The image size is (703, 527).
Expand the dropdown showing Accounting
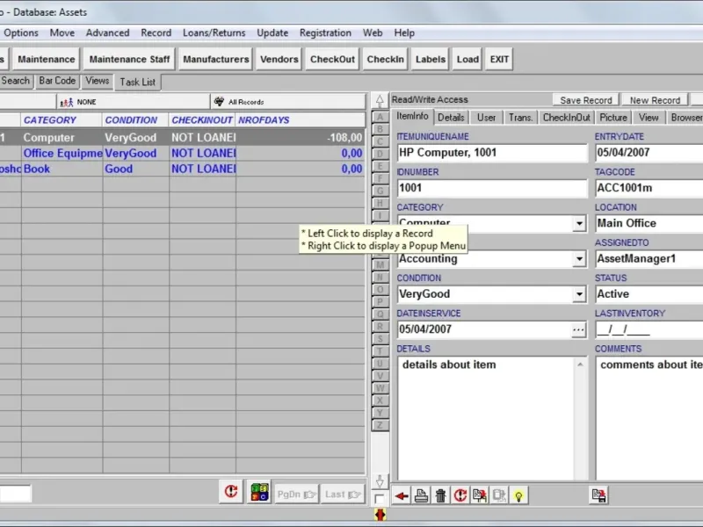click(579, 259)
